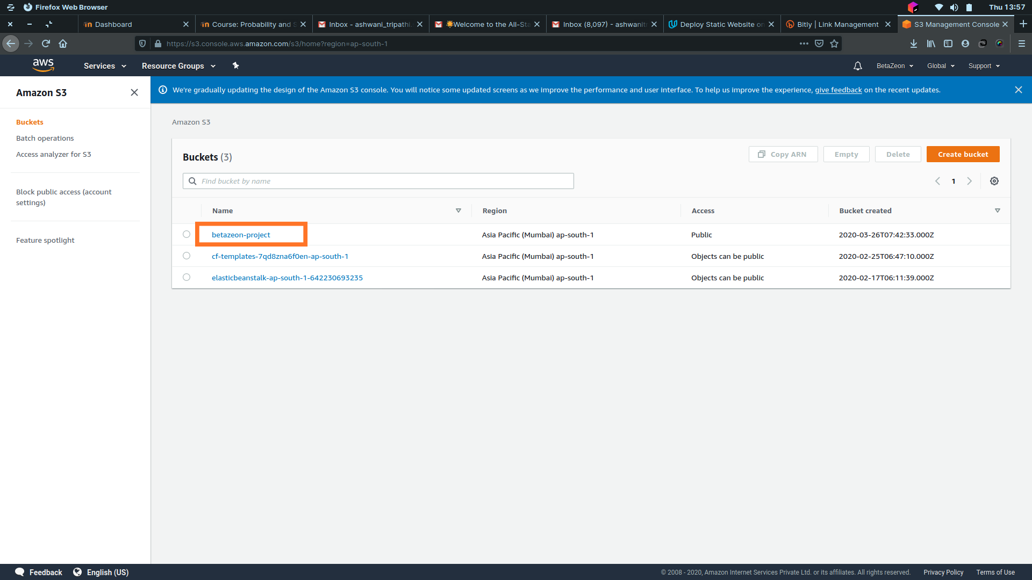Image resolution: width=1032 pixels, height=580 pixels.
Task: Open the elasticbeanstalk-ap-south-1 bucket link
Action: coord(287,278)
